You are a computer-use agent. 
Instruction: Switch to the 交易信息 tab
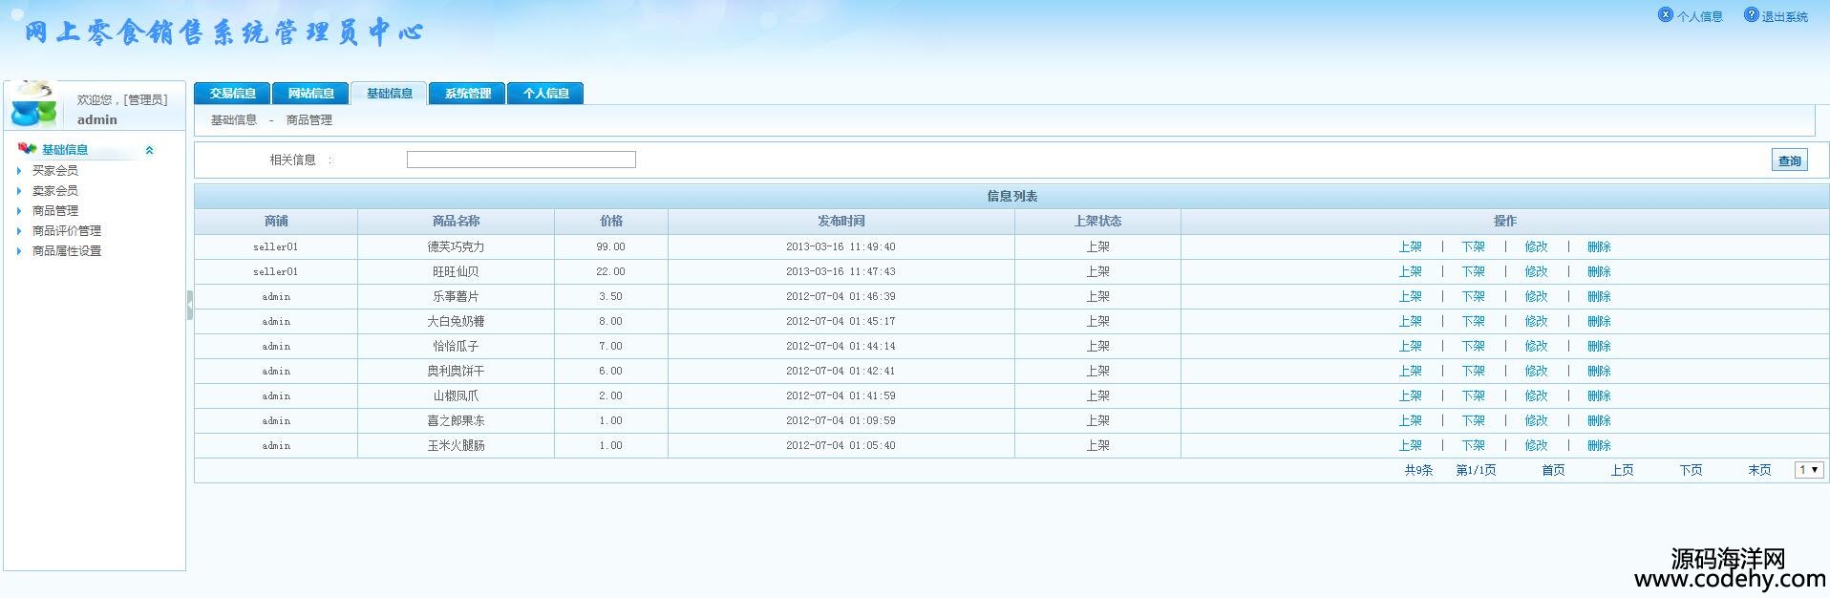[x=233, y=94]
